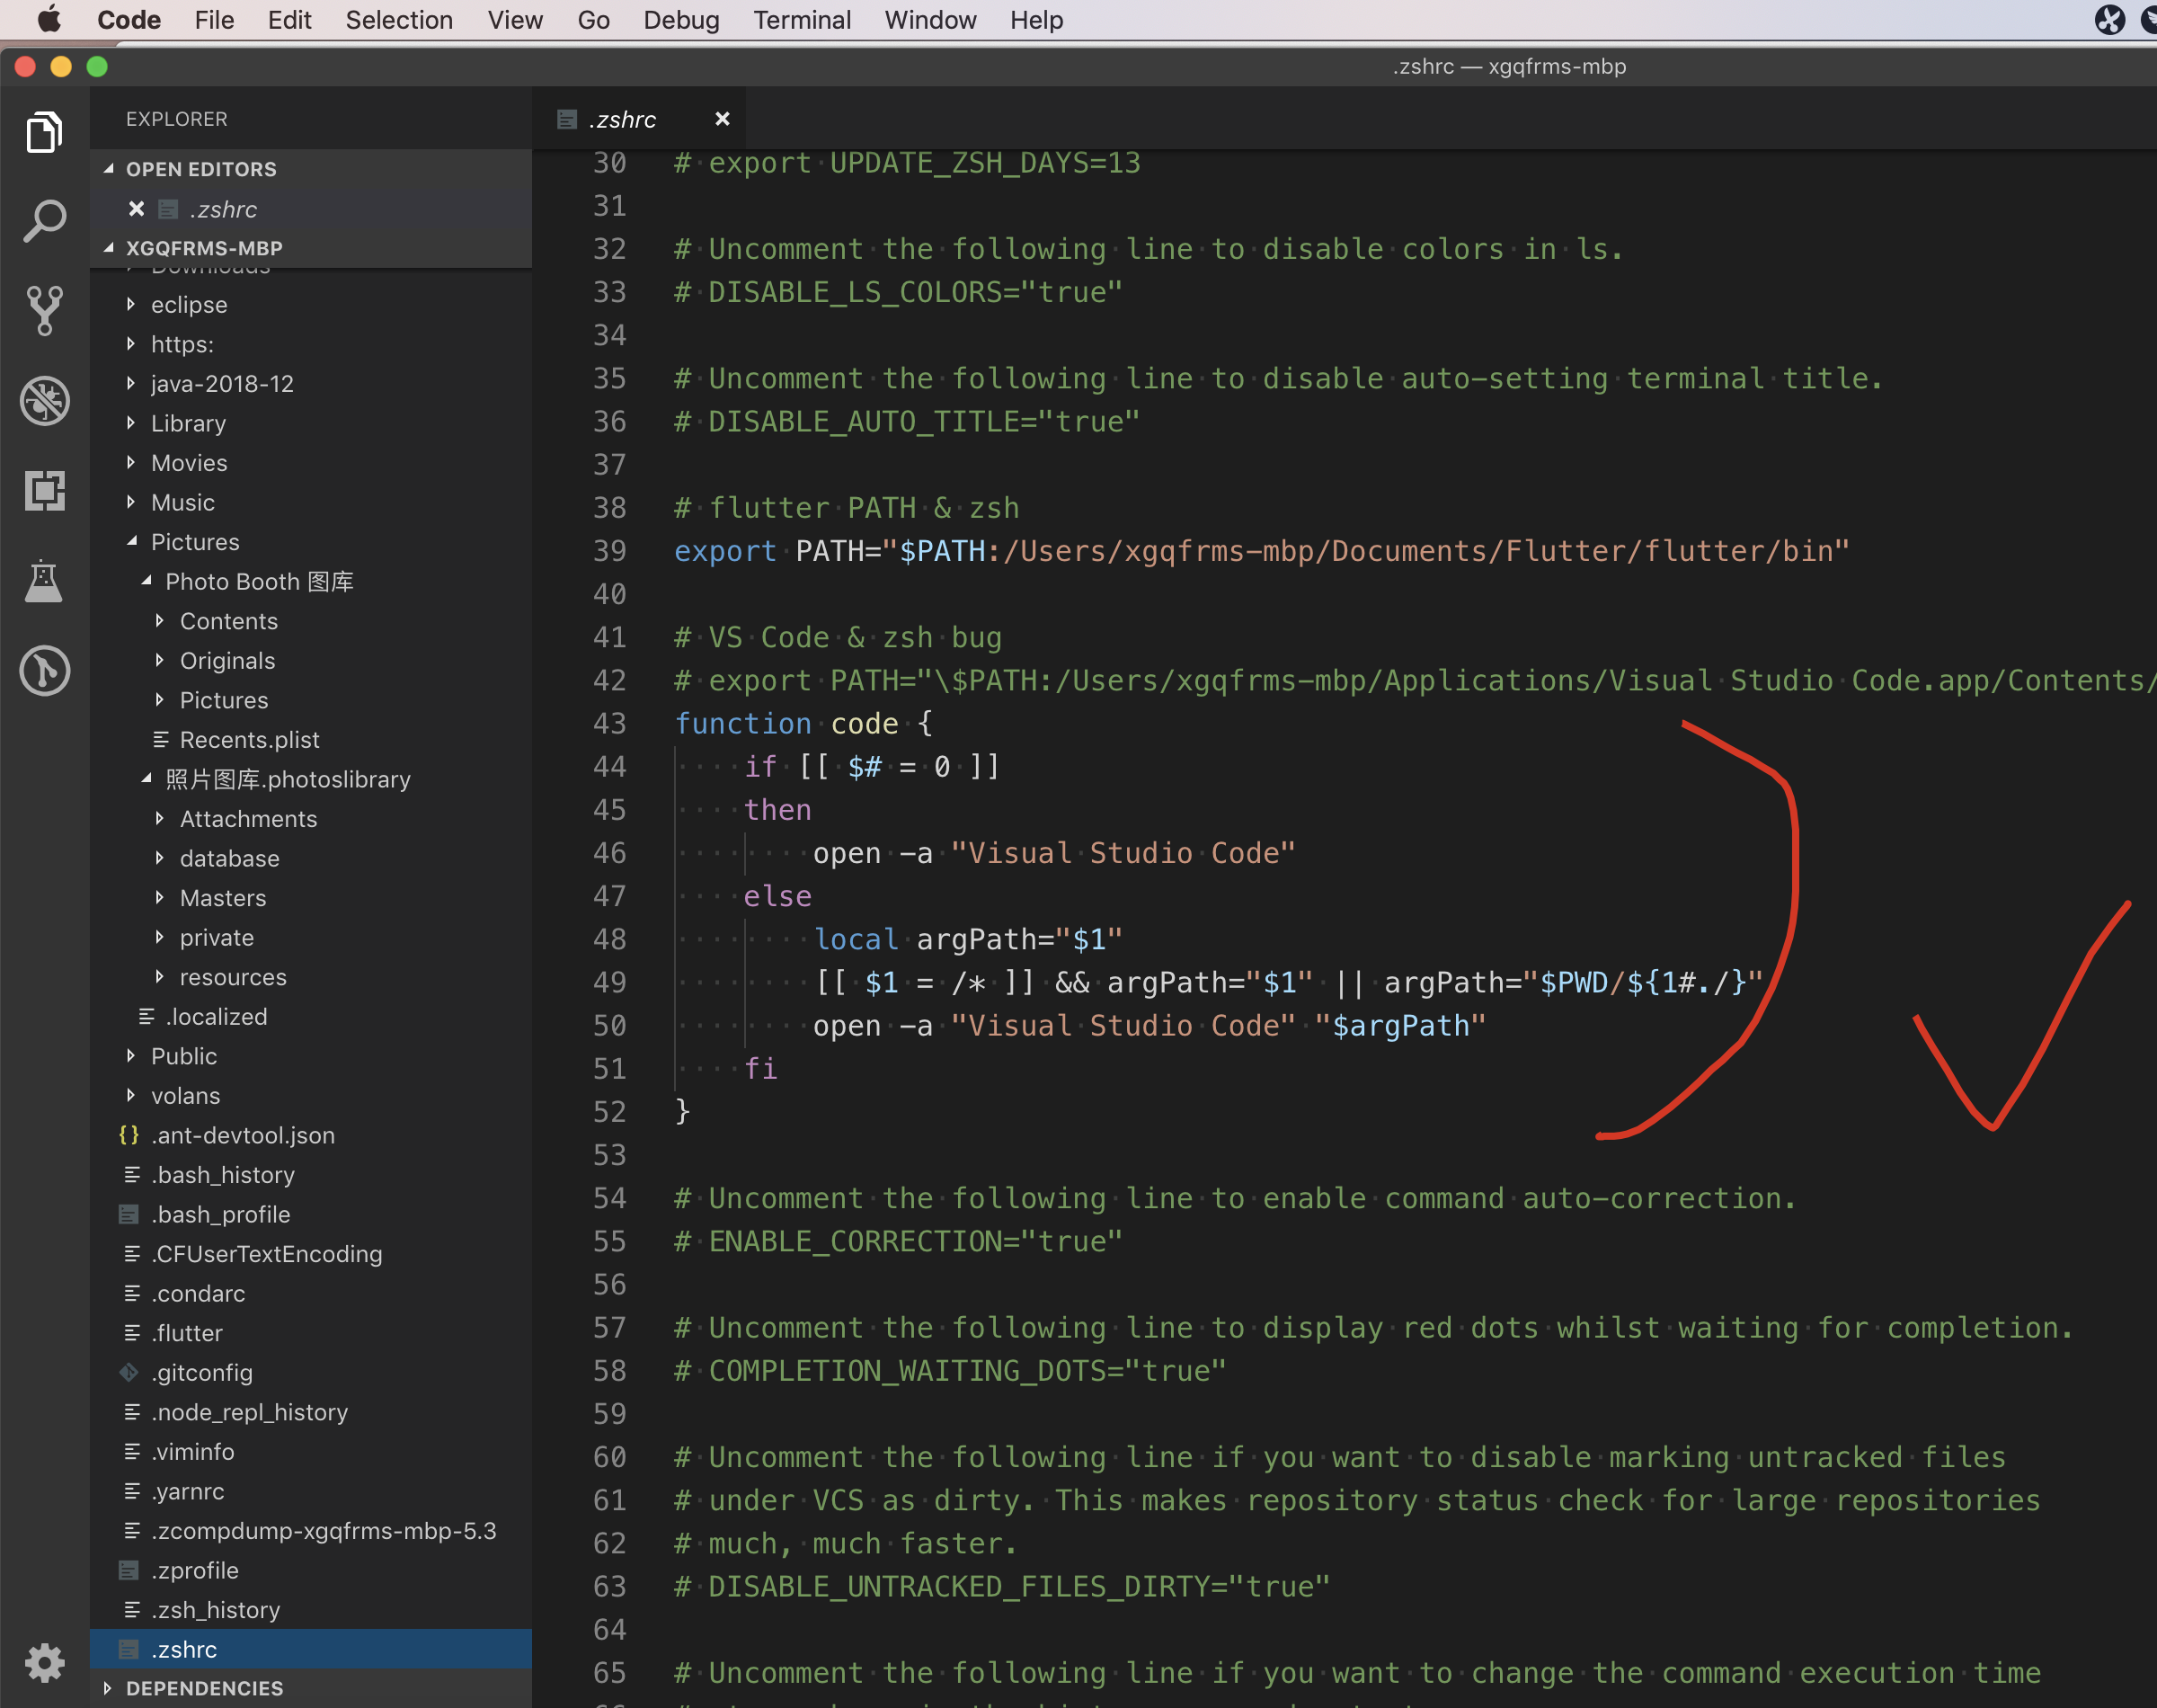
Task: Open the Debug view icon
Action: click(x=44, y=401)
